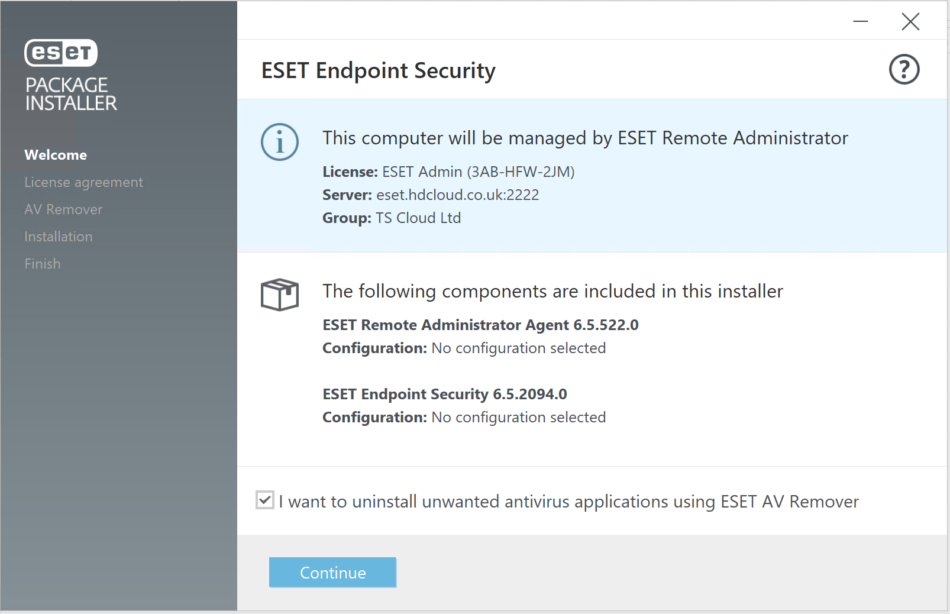Select the AV Remover step
The image size is (950, 614).
[x=63, y=209]
